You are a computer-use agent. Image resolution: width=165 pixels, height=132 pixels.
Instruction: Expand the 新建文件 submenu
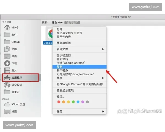(79, 49)
